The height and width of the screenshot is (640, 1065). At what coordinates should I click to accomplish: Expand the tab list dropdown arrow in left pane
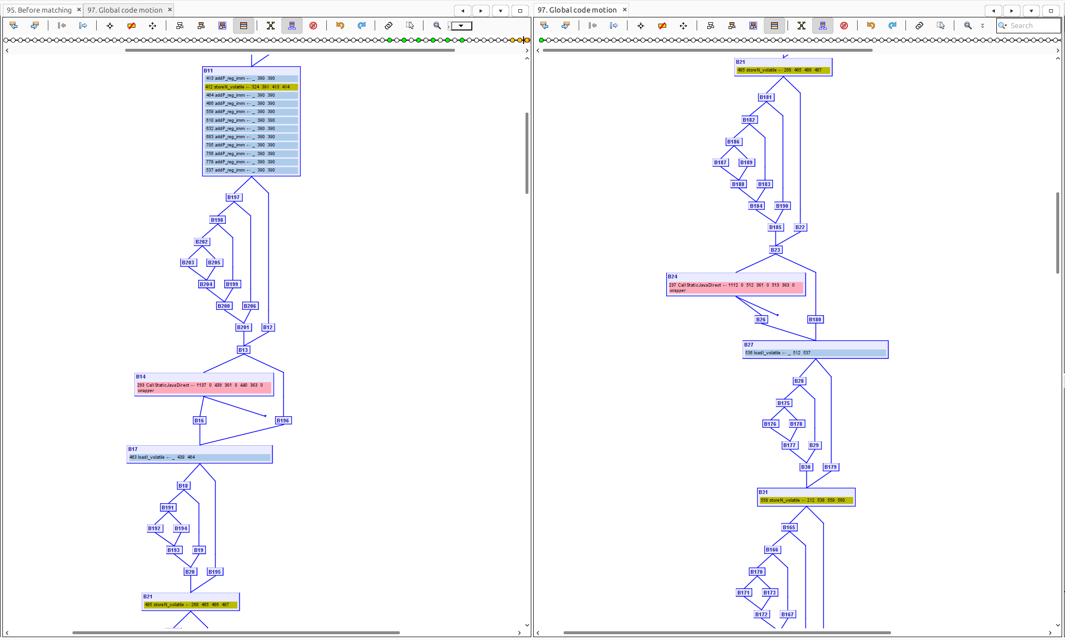500,11
